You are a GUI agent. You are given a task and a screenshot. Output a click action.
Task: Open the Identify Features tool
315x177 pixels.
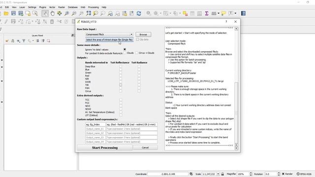coord(149,13)
